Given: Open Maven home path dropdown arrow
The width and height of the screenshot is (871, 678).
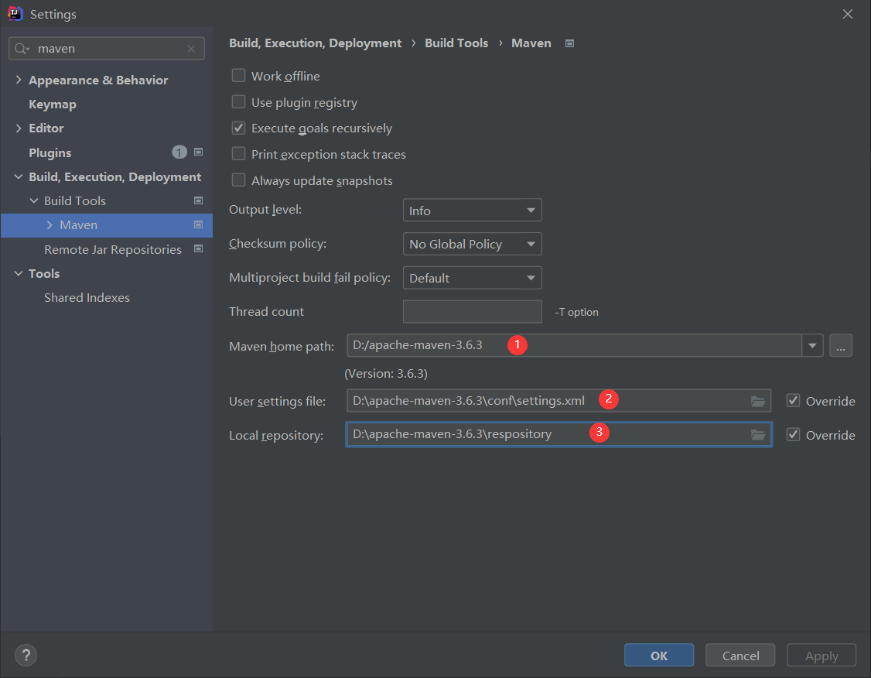Looking at the screenshot, I should (812, 346).
